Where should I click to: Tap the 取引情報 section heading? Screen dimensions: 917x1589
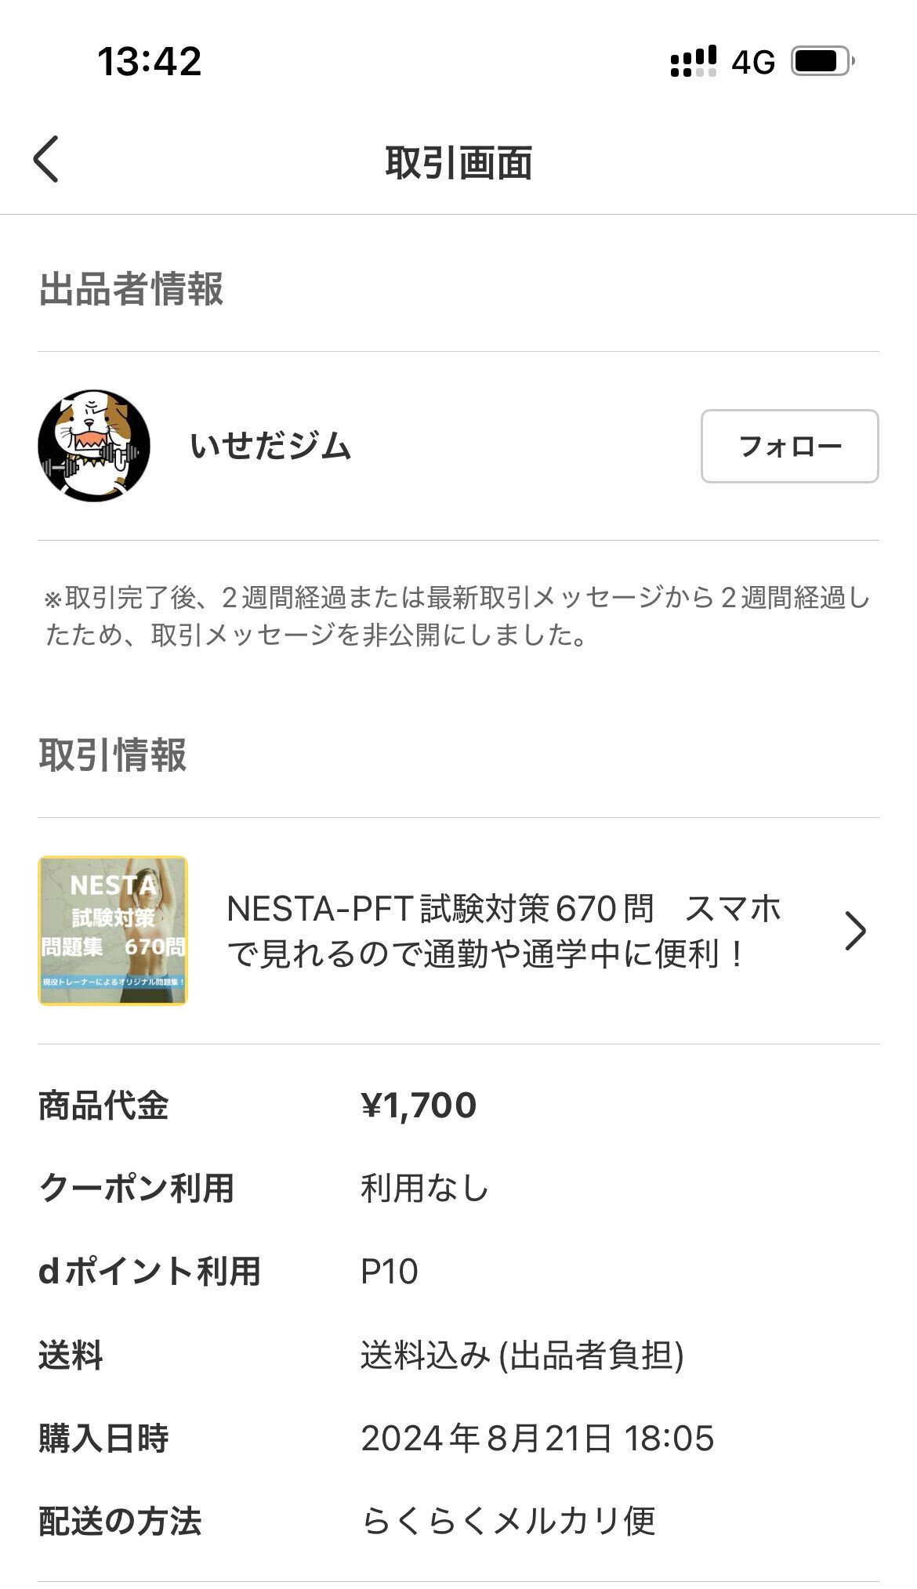(x=113, y=755)
